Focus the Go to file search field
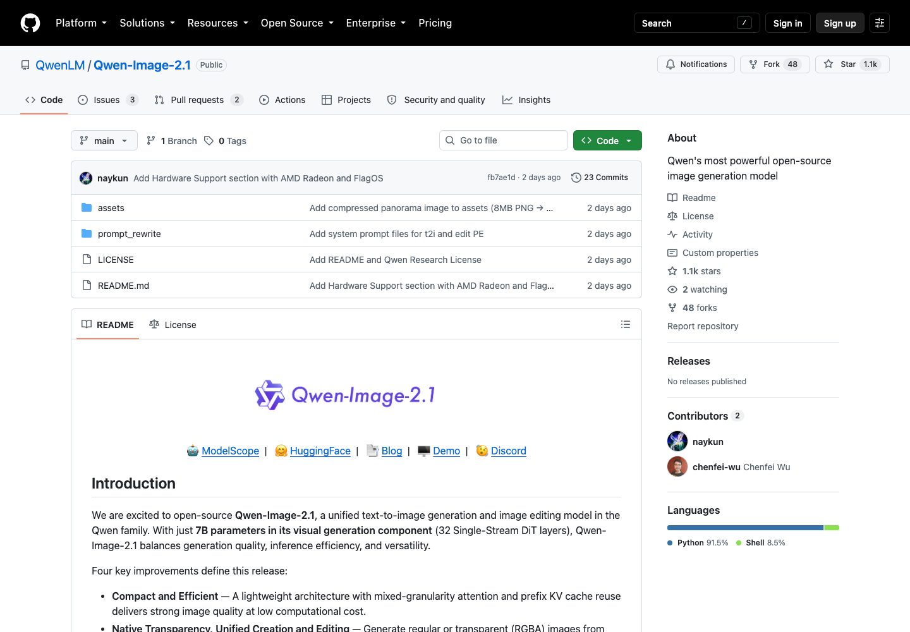Viewport: 910px width, 632px height. (504, 140)
